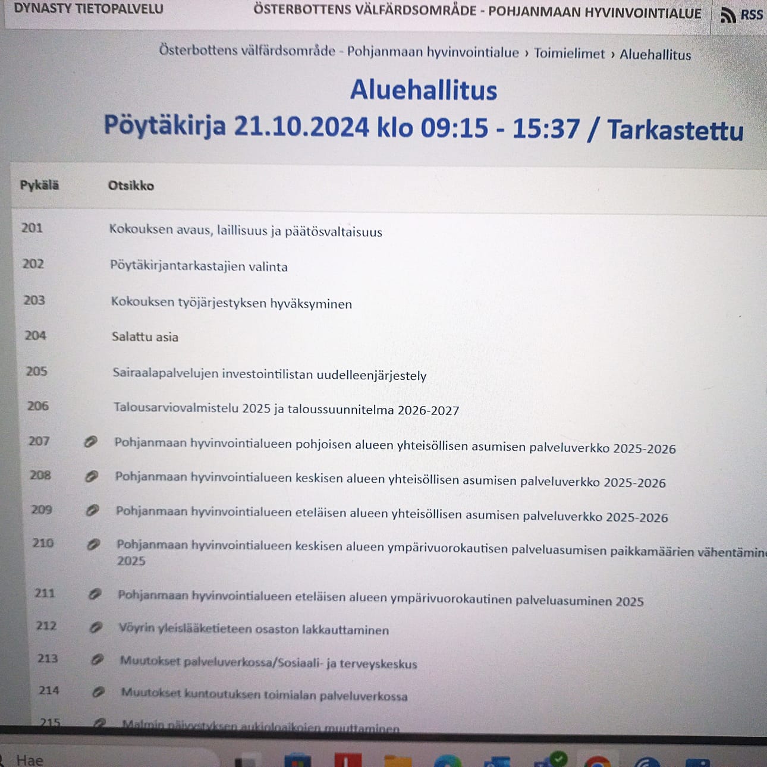Open the Talousarviovalmistelu 2025 agenda item
The height and width of the screenshot is (767, 767).
(285, 409)
